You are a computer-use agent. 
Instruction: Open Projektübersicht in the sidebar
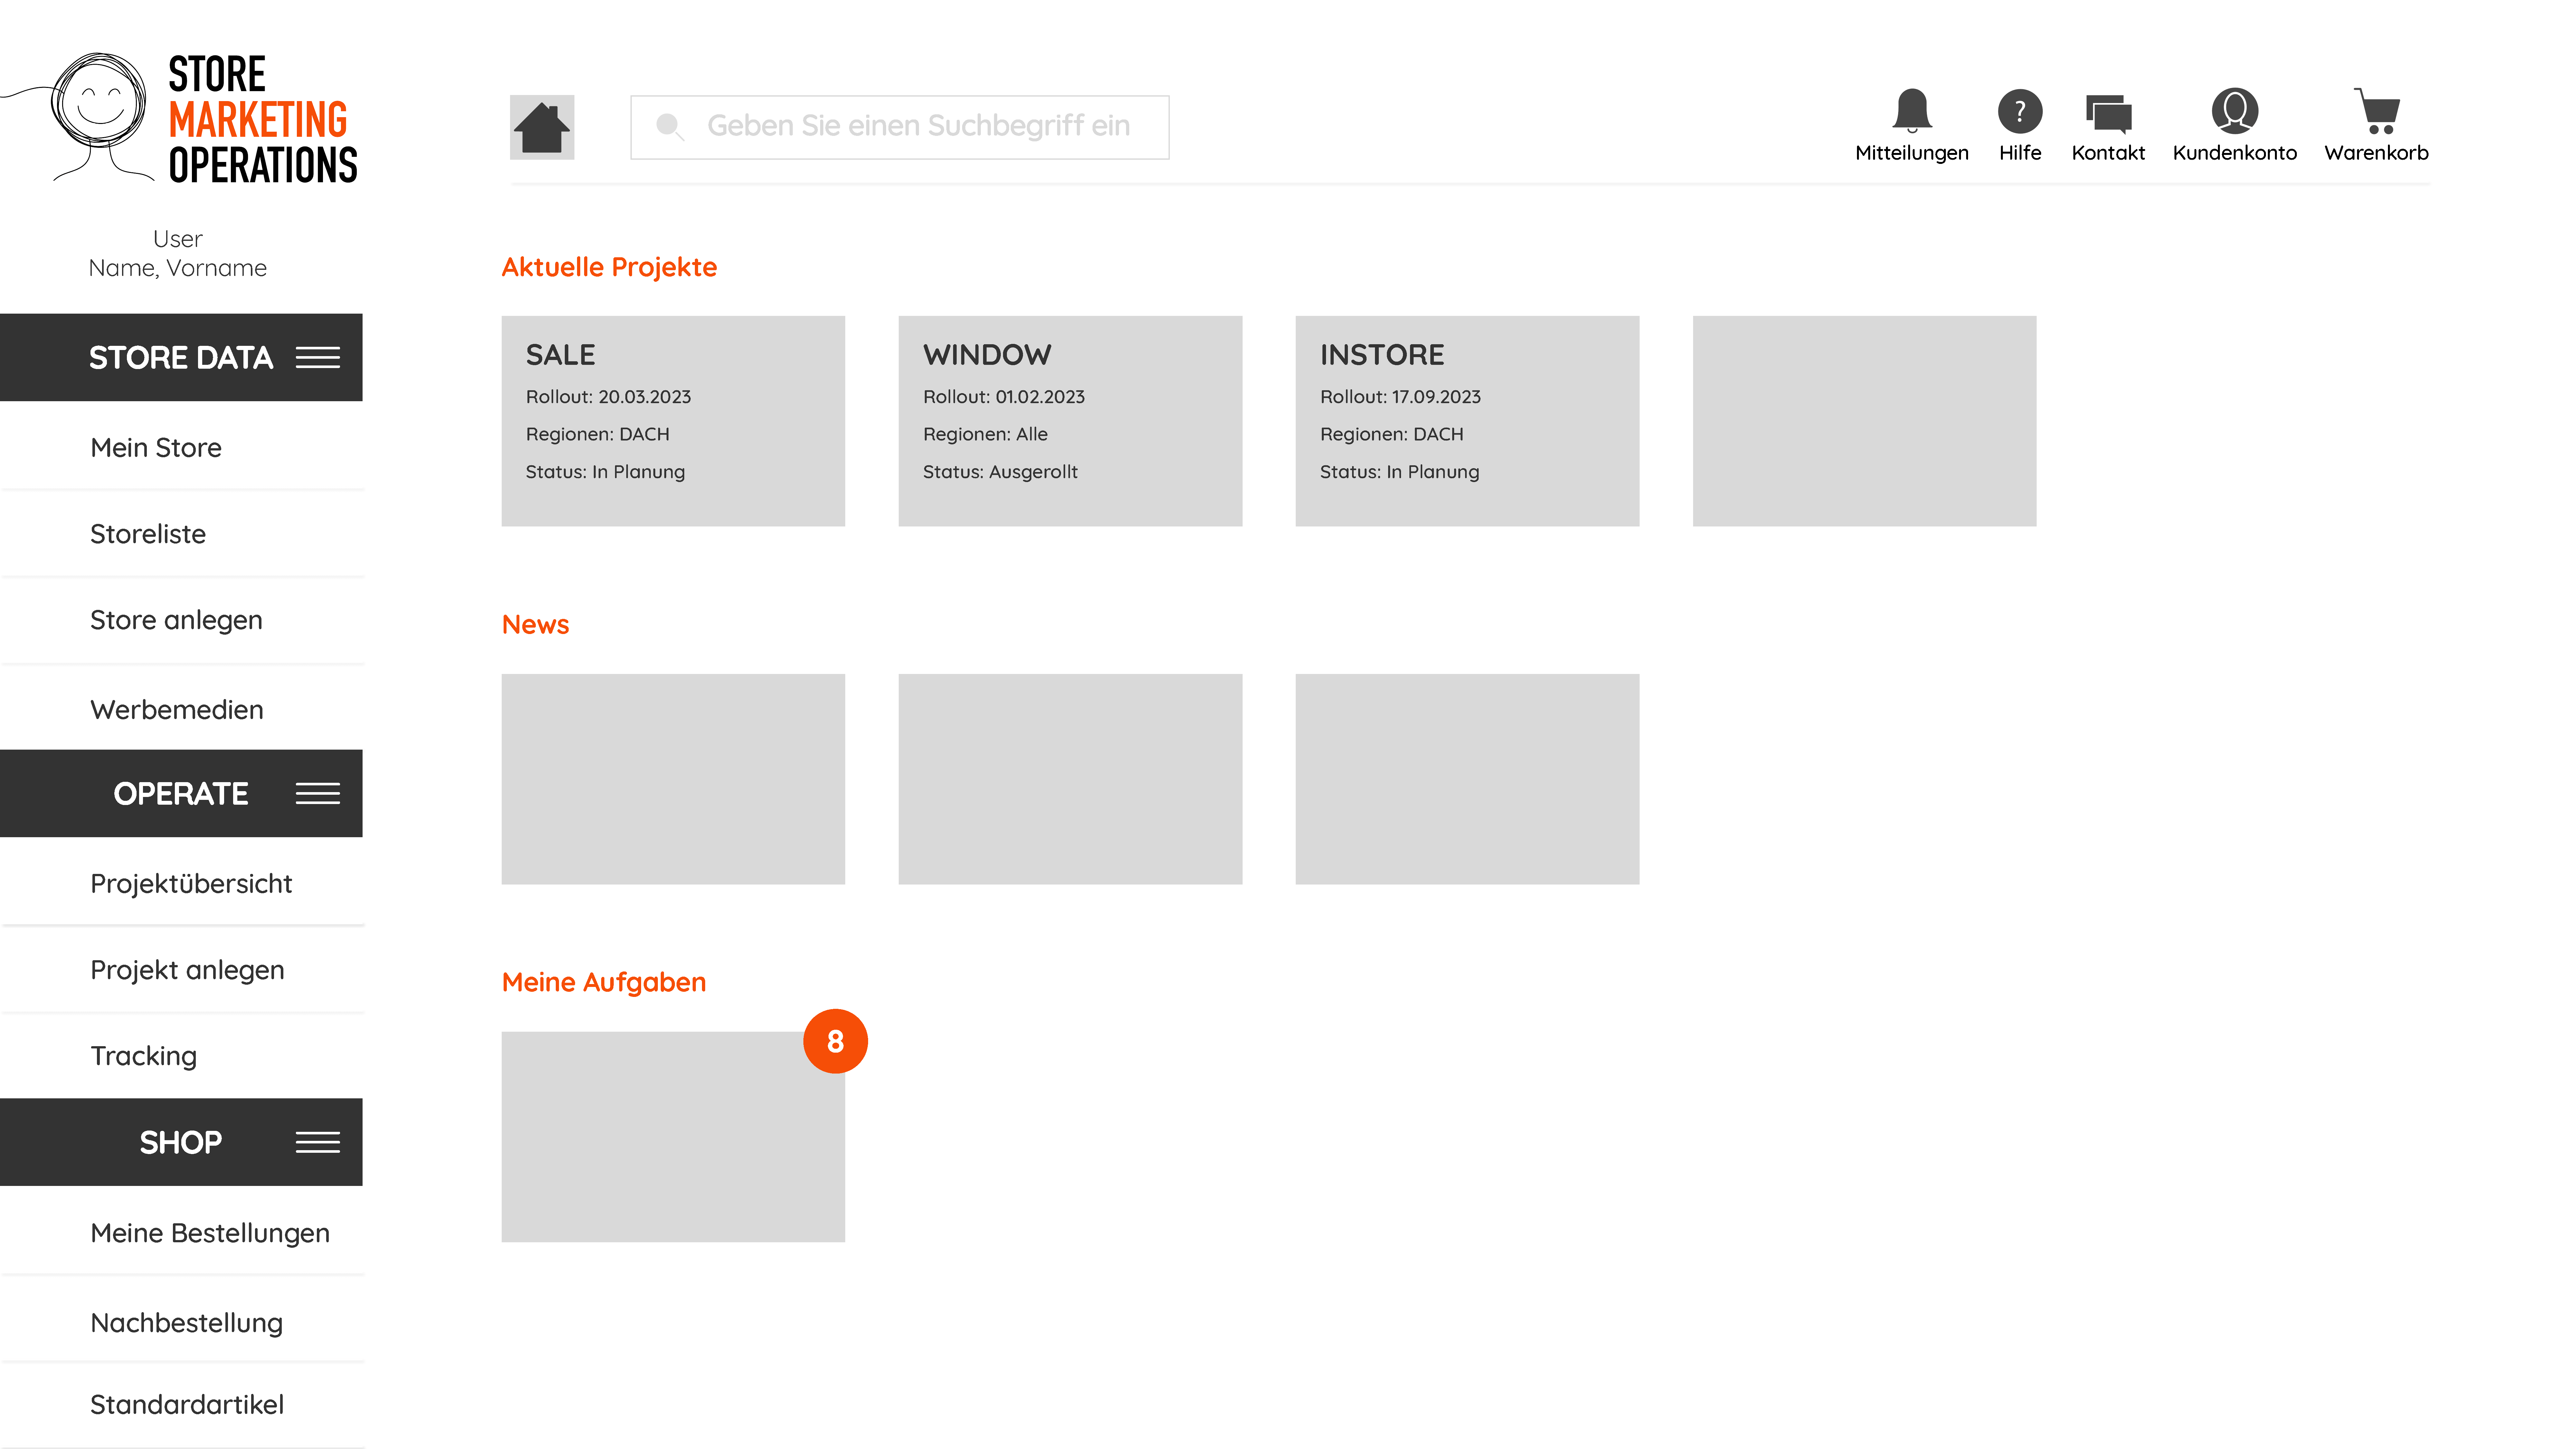coord(181,883)
